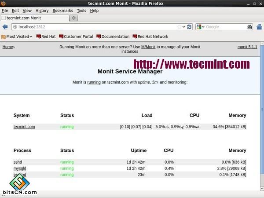
Task: Click the reload page icon in address bar
Action: point(189,27)
